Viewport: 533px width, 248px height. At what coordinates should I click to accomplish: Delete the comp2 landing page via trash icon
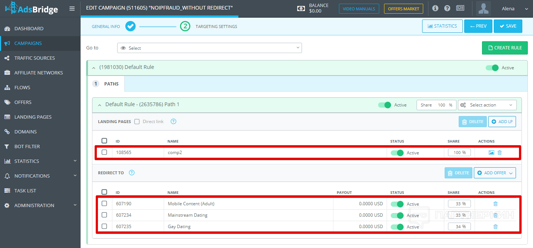500,153
